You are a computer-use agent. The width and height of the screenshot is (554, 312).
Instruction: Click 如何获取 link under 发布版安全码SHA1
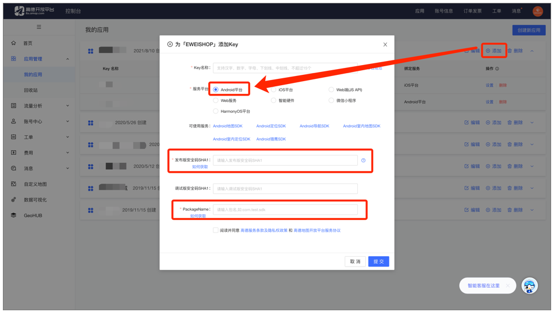pos(200,167)
